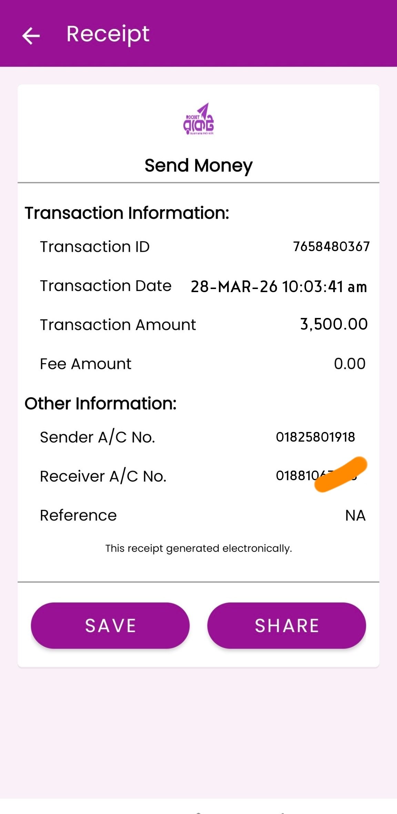This screenshot has height=814, width=397.
Task: Tap the 0.00 fee amount value
Action: [349, 364]
